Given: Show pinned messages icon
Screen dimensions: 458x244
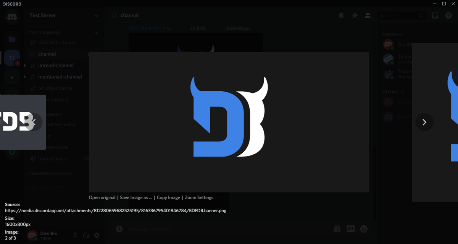Looking at the screenshot, I should [355, 16].
